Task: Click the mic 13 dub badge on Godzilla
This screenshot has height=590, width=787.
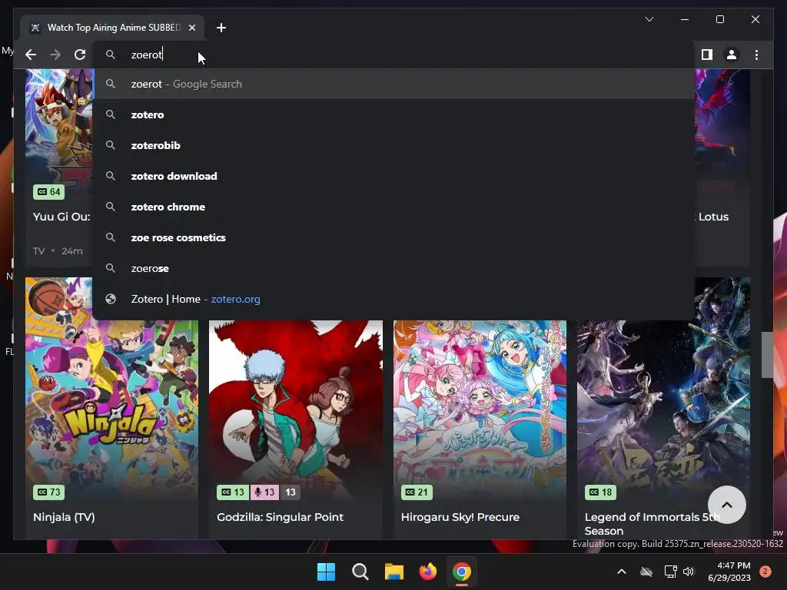Action: (264, 492)
